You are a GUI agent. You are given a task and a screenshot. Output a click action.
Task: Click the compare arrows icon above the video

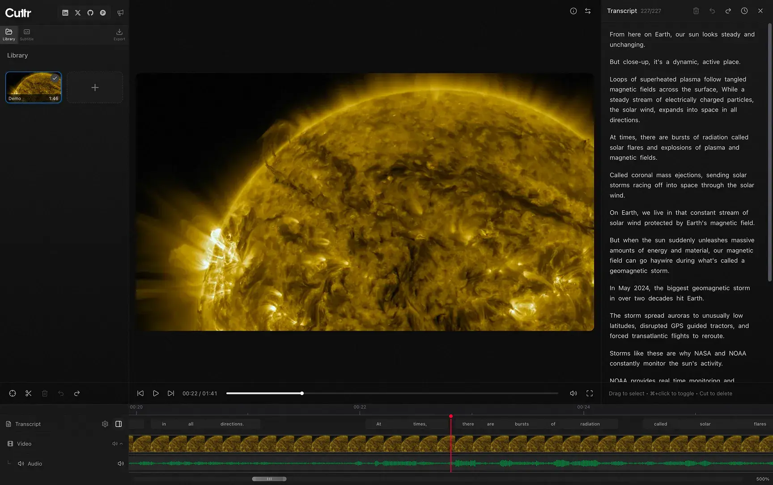pyautogui.click(x=588, y=11)
